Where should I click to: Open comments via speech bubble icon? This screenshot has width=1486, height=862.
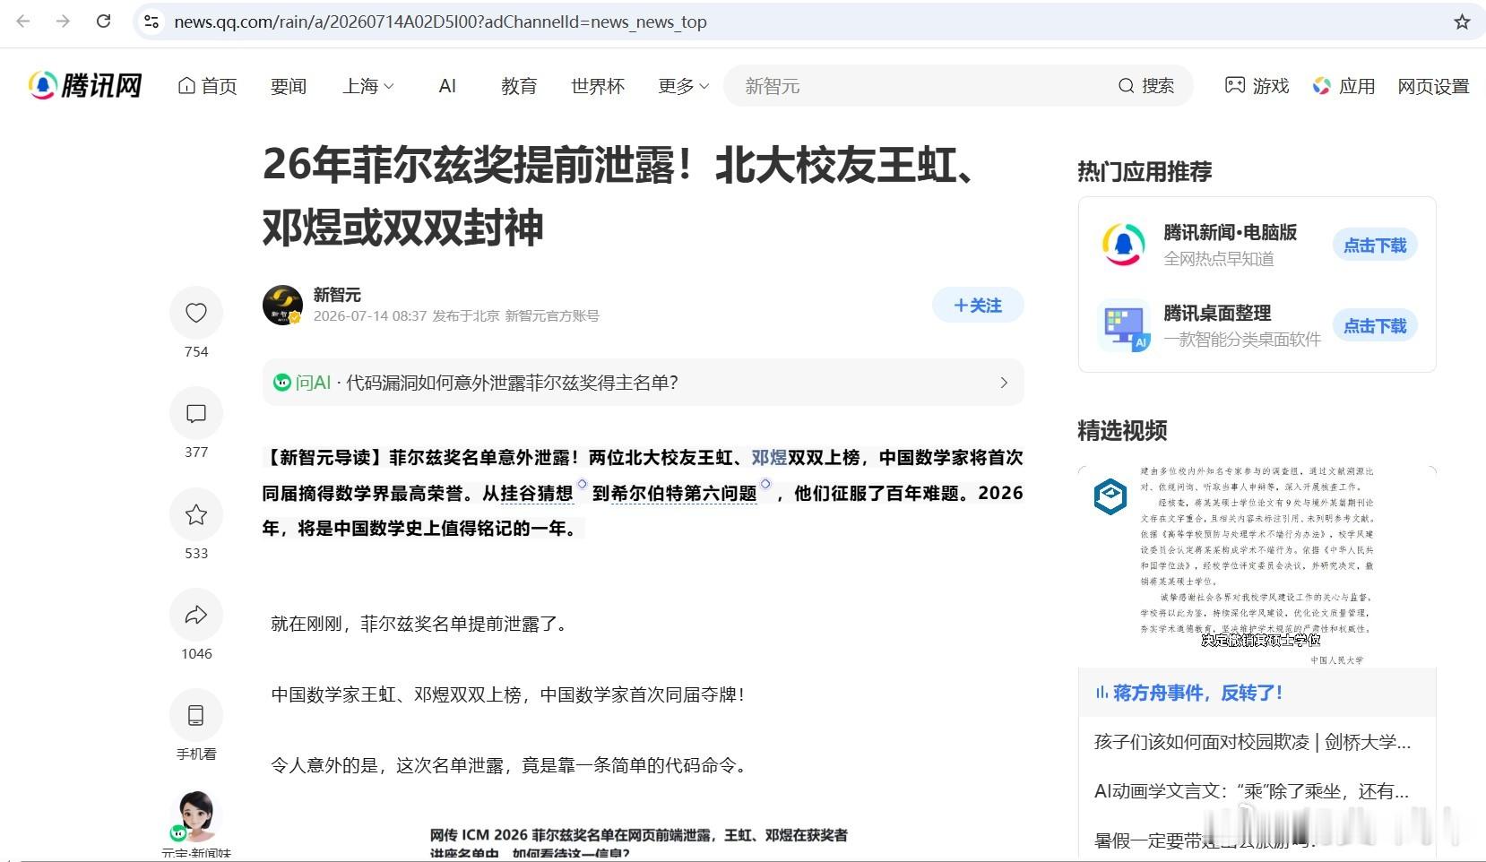pyautogui.click(x=196, y=413)
